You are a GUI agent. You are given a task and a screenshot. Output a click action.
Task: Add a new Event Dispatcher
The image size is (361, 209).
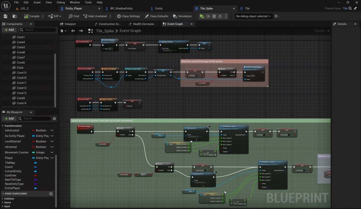pos(51,194)
